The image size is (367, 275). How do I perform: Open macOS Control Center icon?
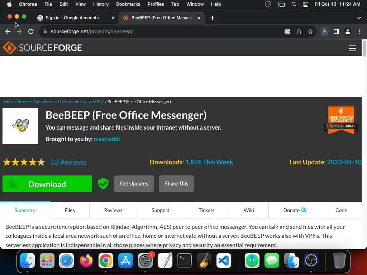click(305, 4)
